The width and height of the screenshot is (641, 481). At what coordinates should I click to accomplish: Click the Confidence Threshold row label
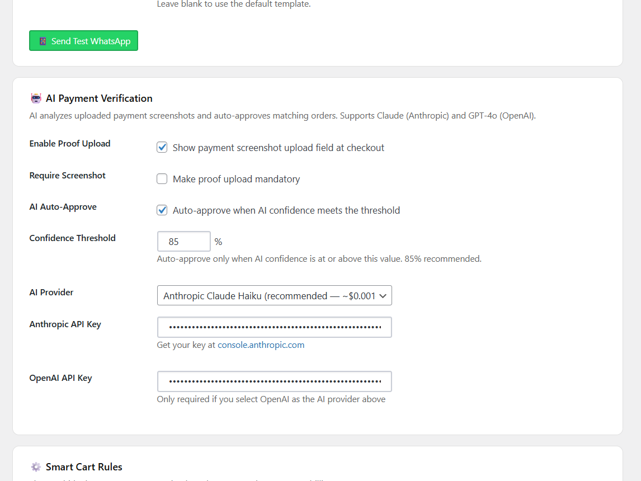(x=72, y=238)
